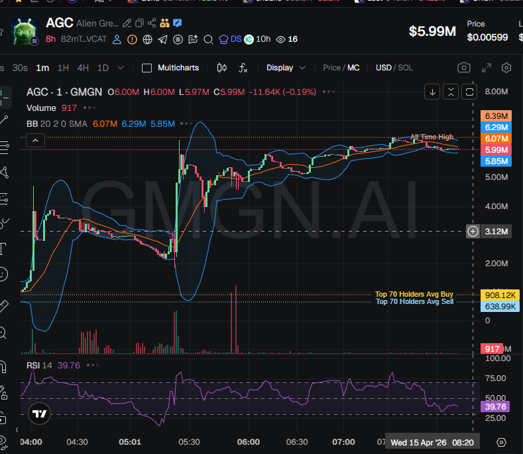Open the AI summary chat-sparkle icon
Screen dimensions: 523x454
[193, 40]
